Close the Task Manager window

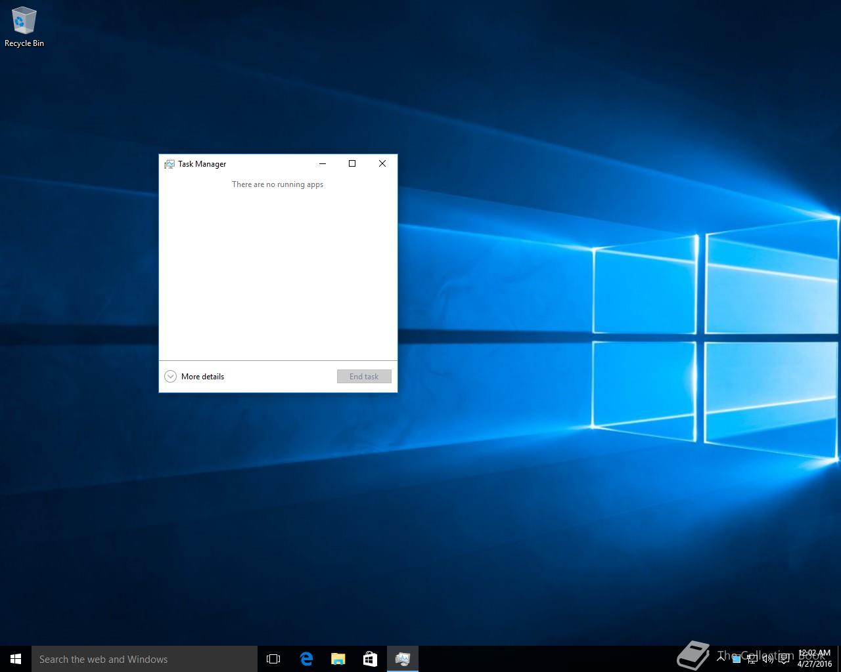pos(382,164)
